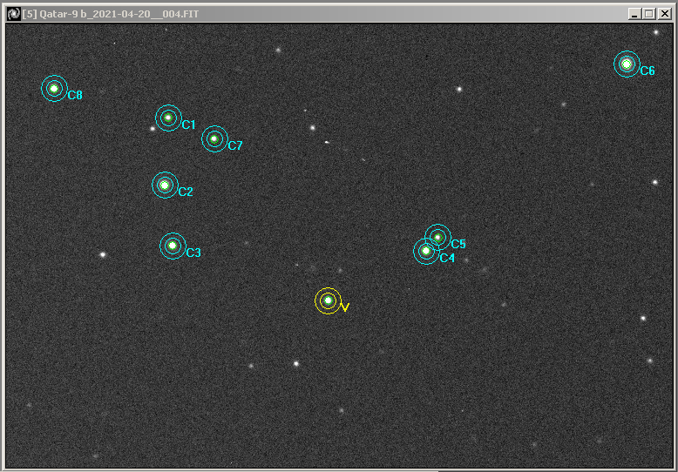Screen dimensions: 678x472
Task: Pick the C3 comparison star circle
Action: 173,246
